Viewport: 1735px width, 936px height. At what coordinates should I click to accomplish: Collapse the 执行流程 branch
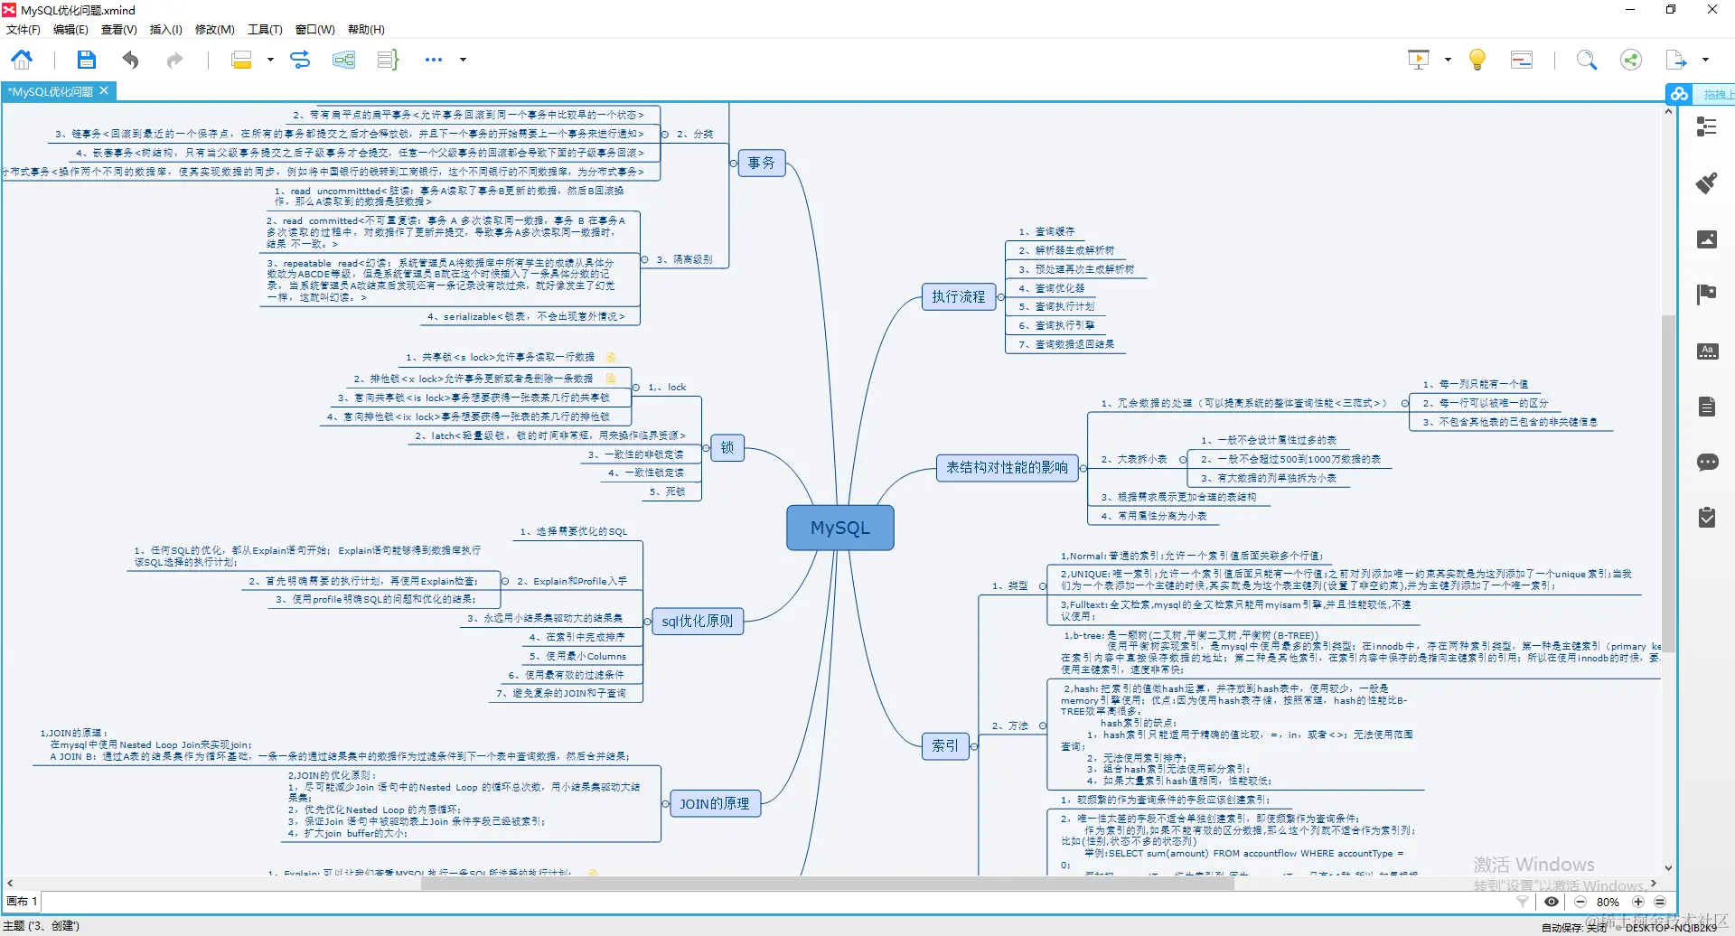tap(1001, 296)
